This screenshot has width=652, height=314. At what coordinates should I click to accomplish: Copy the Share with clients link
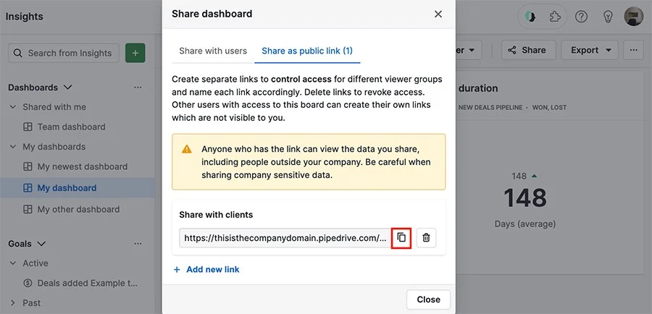pyautogui.click(x=401, y=238)
